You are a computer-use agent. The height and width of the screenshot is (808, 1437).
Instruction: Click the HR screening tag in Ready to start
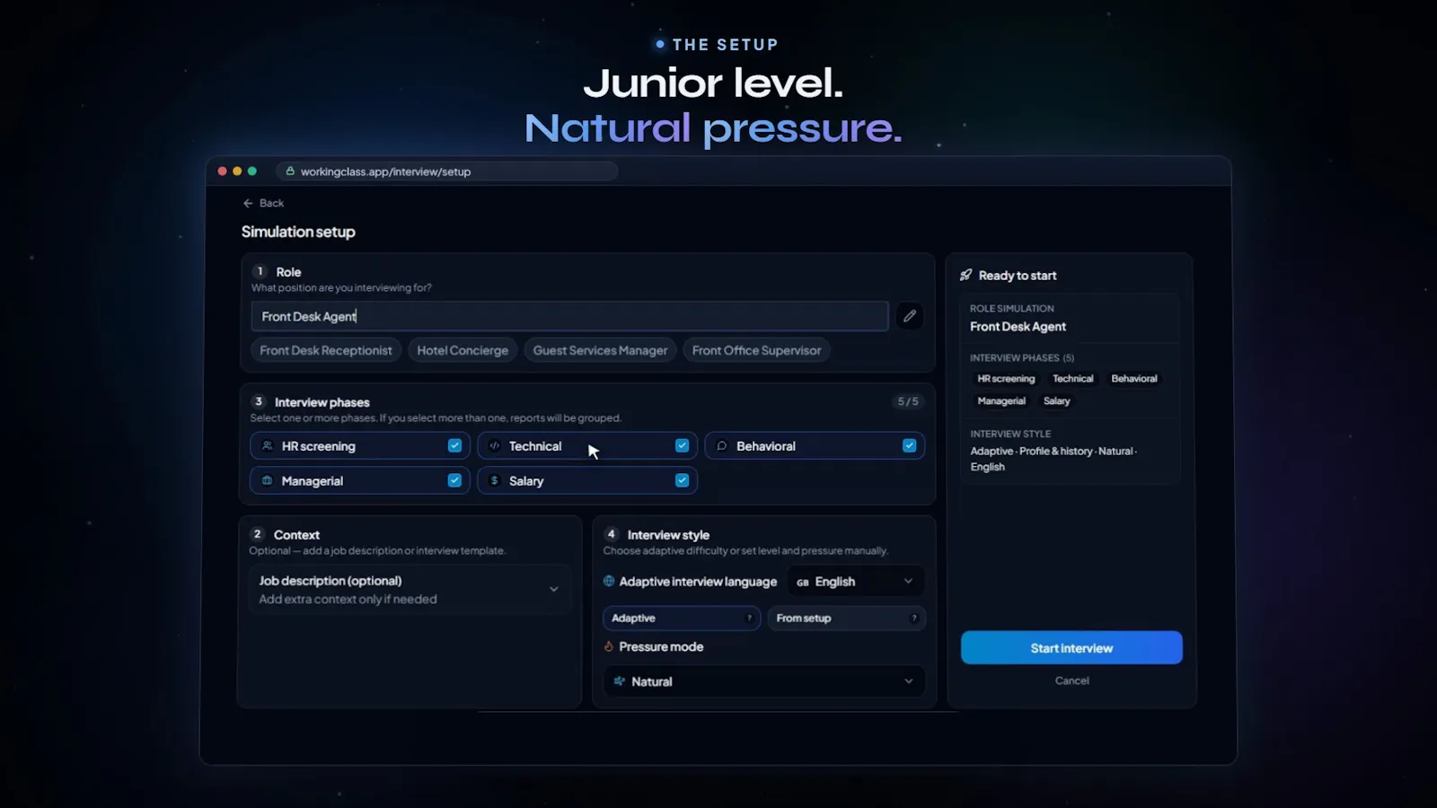[x=1006, y=378]
